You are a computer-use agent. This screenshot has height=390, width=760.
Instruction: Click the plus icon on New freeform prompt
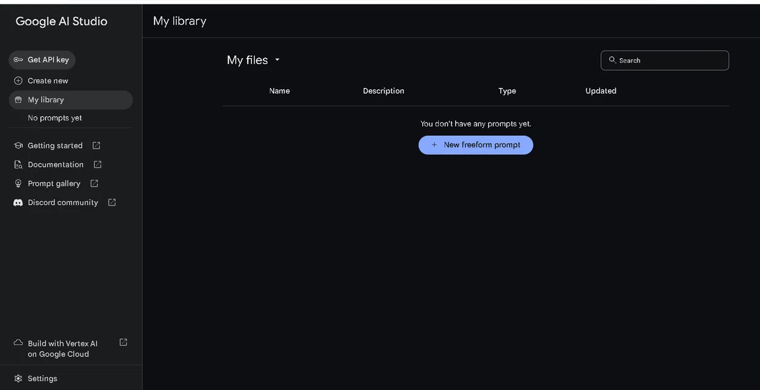pyautogui.click(x=434, y=145)
